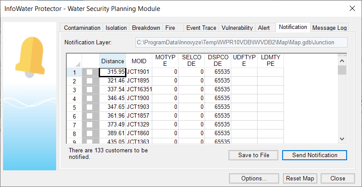Tick the checkbox for JCT1900 row
Image resolution: width=362 pixels, height=187 pixels.
90,98
